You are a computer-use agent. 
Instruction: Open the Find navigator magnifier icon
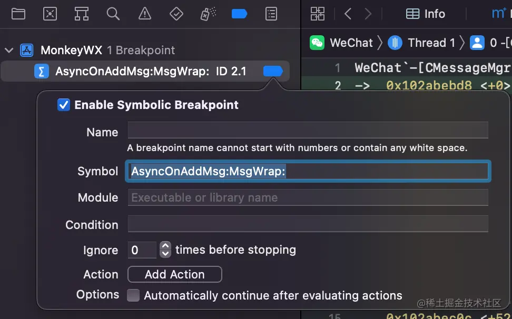(113, 14)
